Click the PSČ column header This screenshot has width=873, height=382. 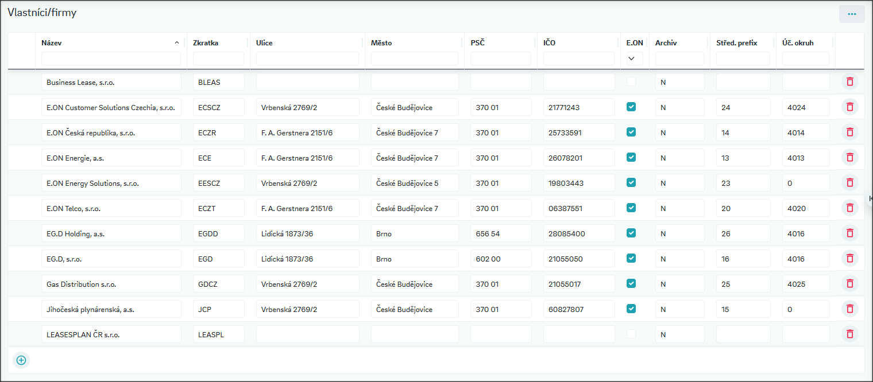point(477,43)
